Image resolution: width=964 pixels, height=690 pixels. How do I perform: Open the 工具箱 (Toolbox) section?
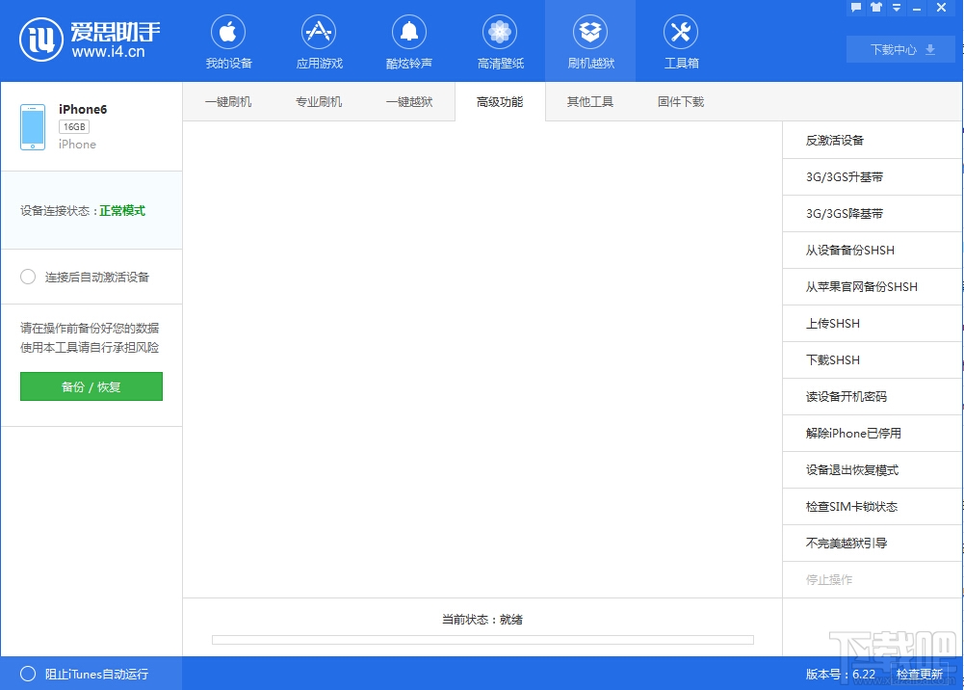point(680,40)
